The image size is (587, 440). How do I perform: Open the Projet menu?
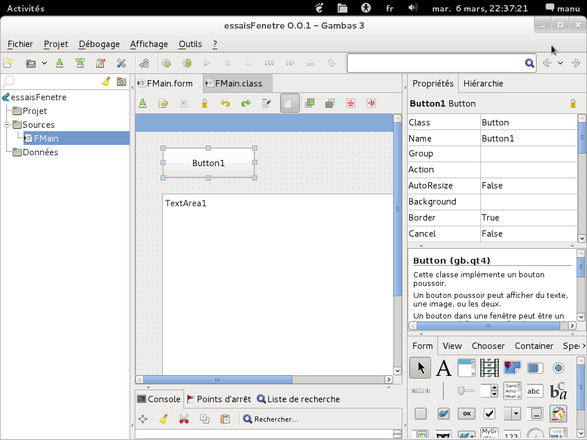[x=56, y=44]
